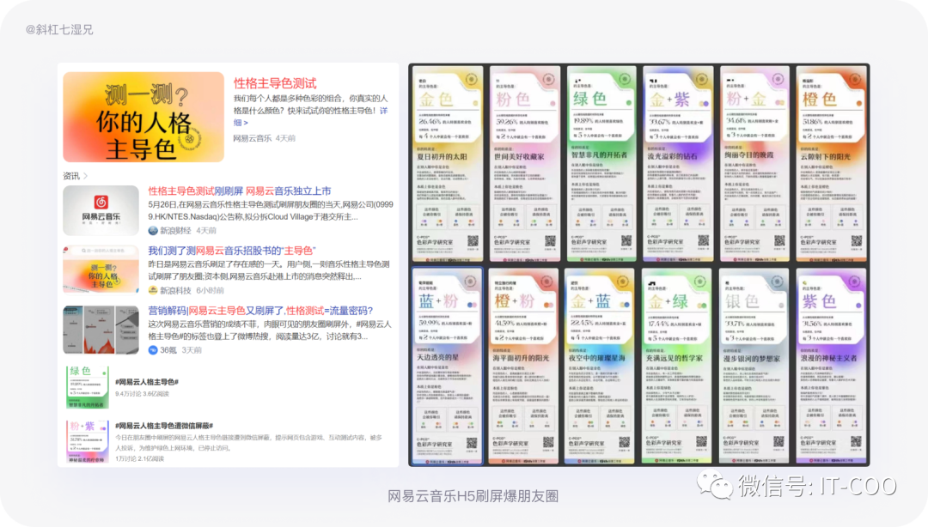Open article 我们测了测网易云音乐招股书的"主导色"
Viewport: 928px width, 527px height.
tap(232, 251)
